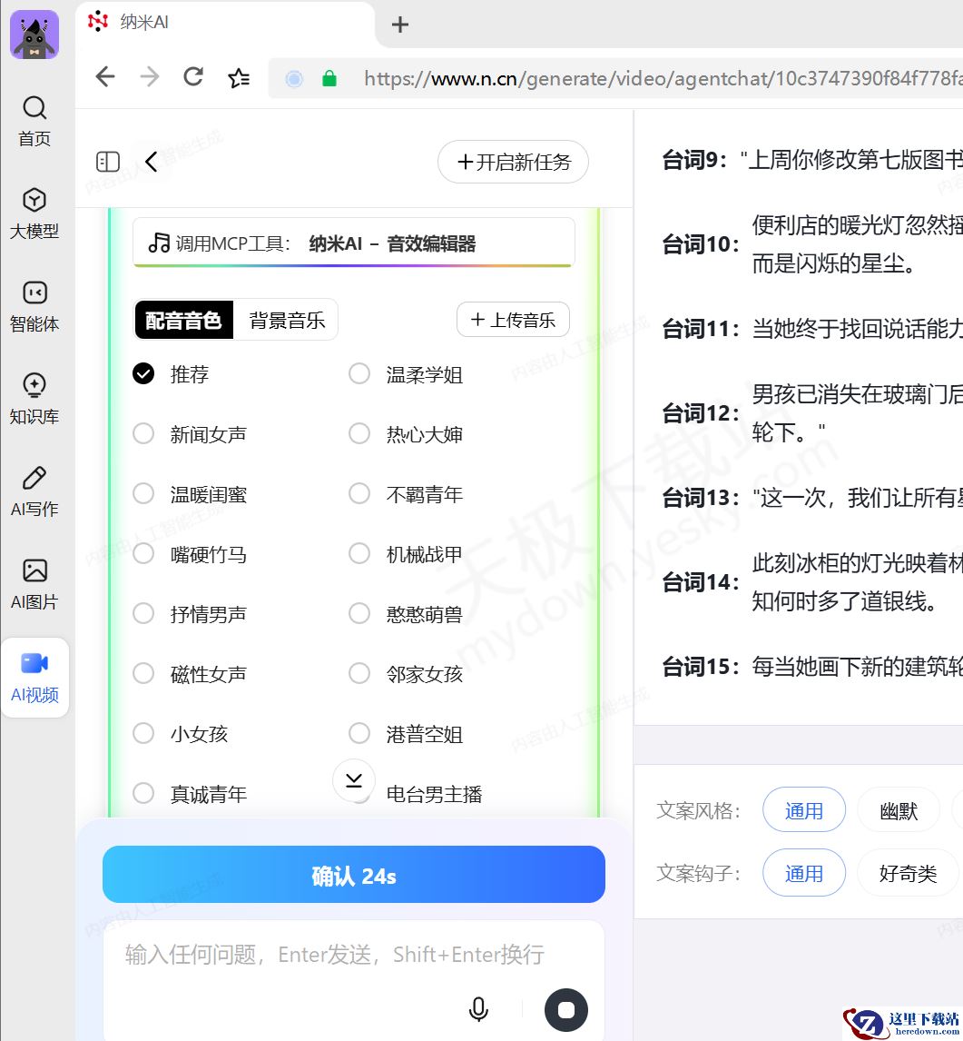The width and height of the screenshot is (963, 1041).
Task: Click the 台词15 script line
Action: (x=812, y=666)
